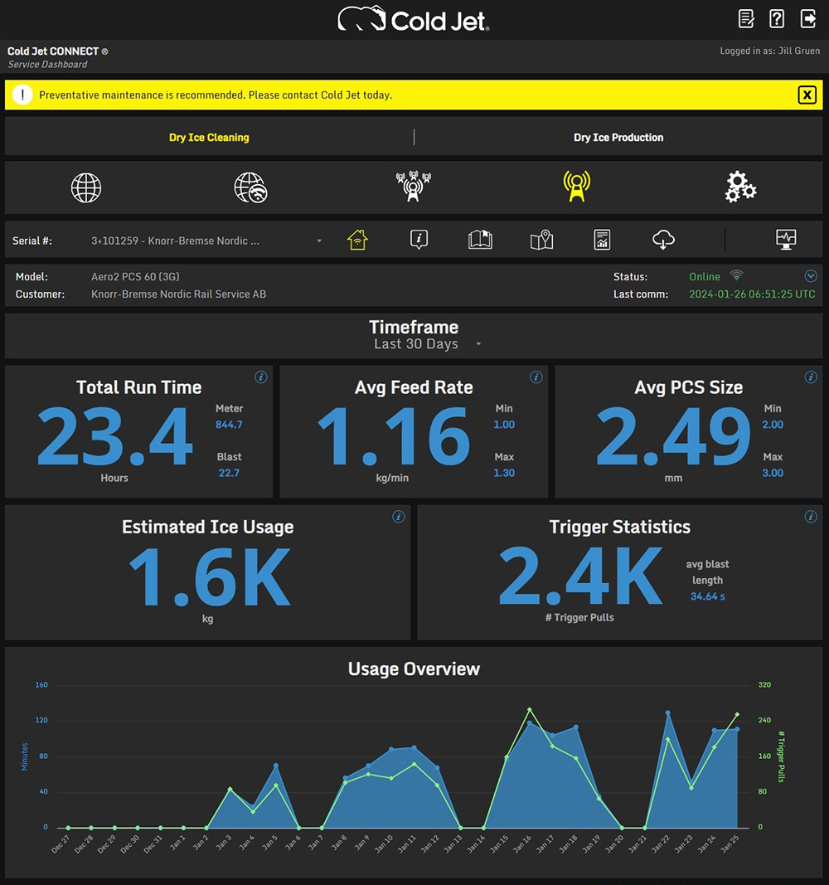Click the feed rate Max value 1.30
Screen dimensions: 829x885
tap(504, 473)
